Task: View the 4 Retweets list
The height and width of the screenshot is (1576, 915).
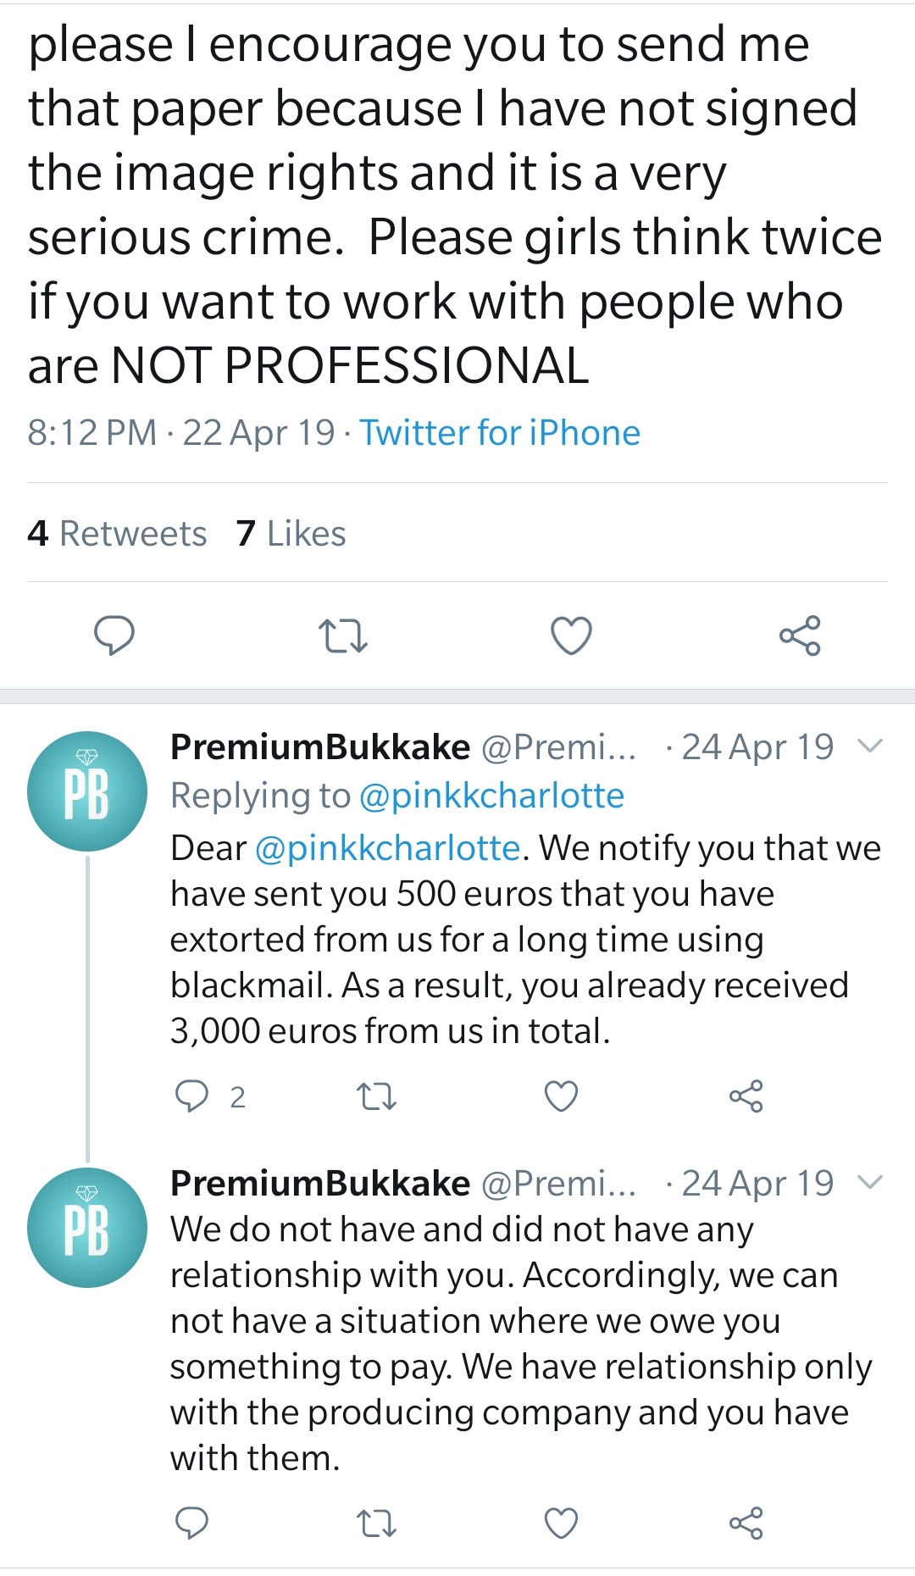Action: coord(117,534)
